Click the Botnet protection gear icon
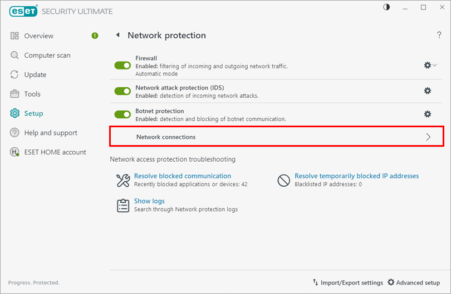This screenshot has width=451, height=294. pyautogui.click(x=428, y=114)
